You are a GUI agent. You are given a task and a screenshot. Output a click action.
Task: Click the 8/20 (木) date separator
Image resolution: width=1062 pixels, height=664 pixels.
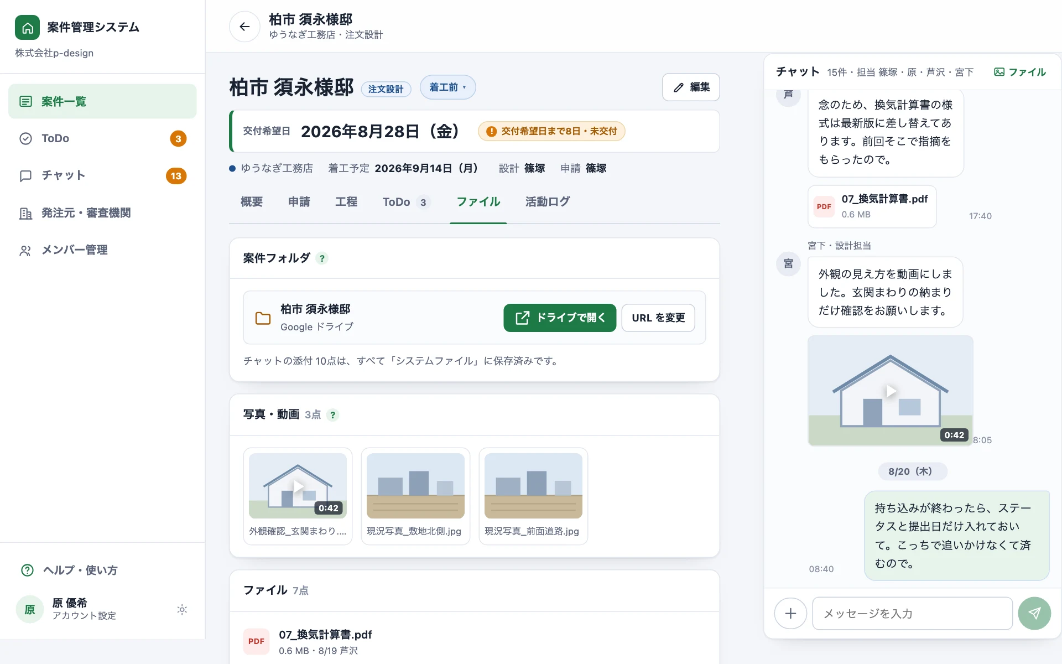(x=913, y=471)
